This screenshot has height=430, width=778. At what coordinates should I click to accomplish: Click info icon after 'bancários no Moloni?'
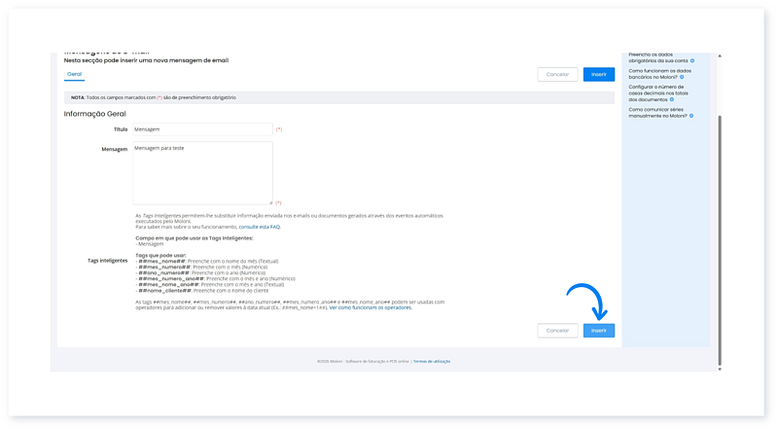[682, 76]
